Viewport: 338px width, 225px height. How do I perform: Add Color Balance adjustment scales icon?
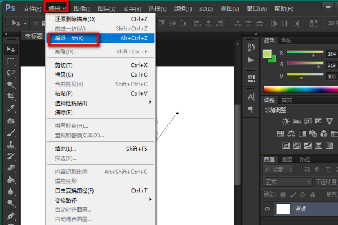click(291, 133)
